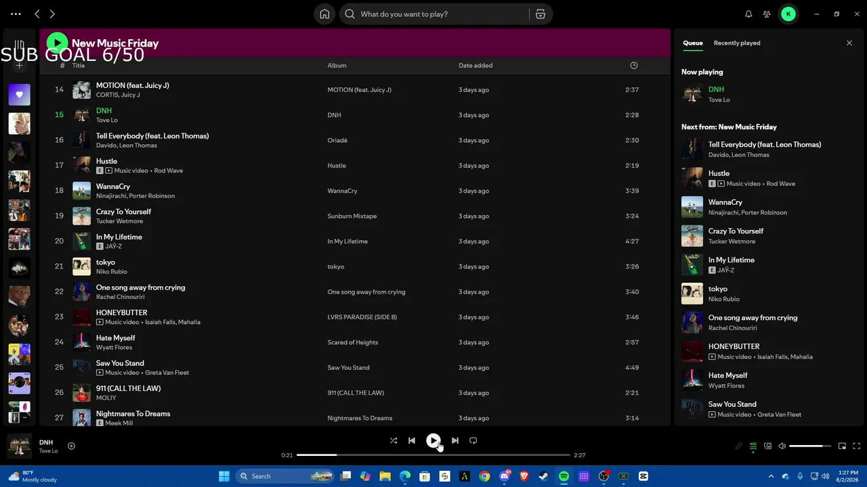Go to Spotify Home
Viewport: 867px width, 487px height.
[x=324, y=14]
